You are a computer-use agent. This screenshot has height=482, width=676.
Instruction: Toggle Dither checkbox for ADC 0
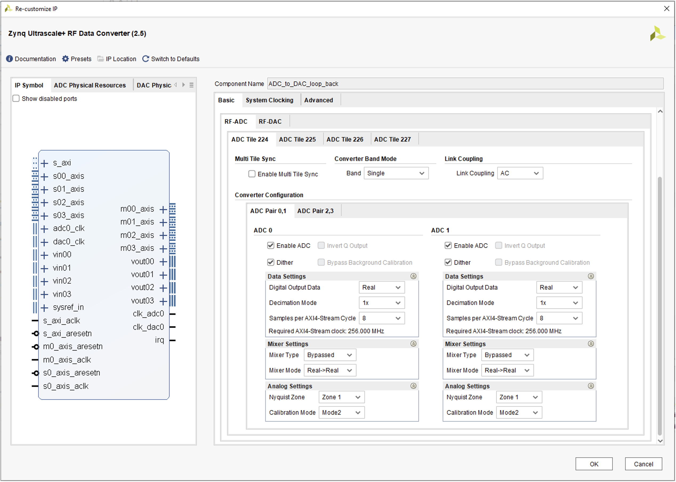click(x=271, y=262)
